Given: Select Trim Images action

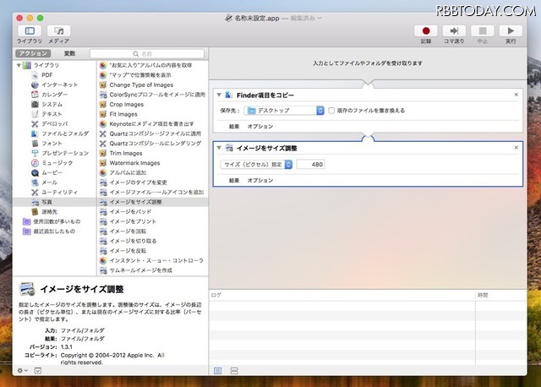Looking at the screenshot, I should [x=126, y=153].
